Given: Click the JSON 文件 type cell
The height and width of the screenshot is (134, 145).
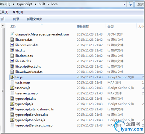Looking at the screenshot, I should pyautogui.click(x=115, y=34).
